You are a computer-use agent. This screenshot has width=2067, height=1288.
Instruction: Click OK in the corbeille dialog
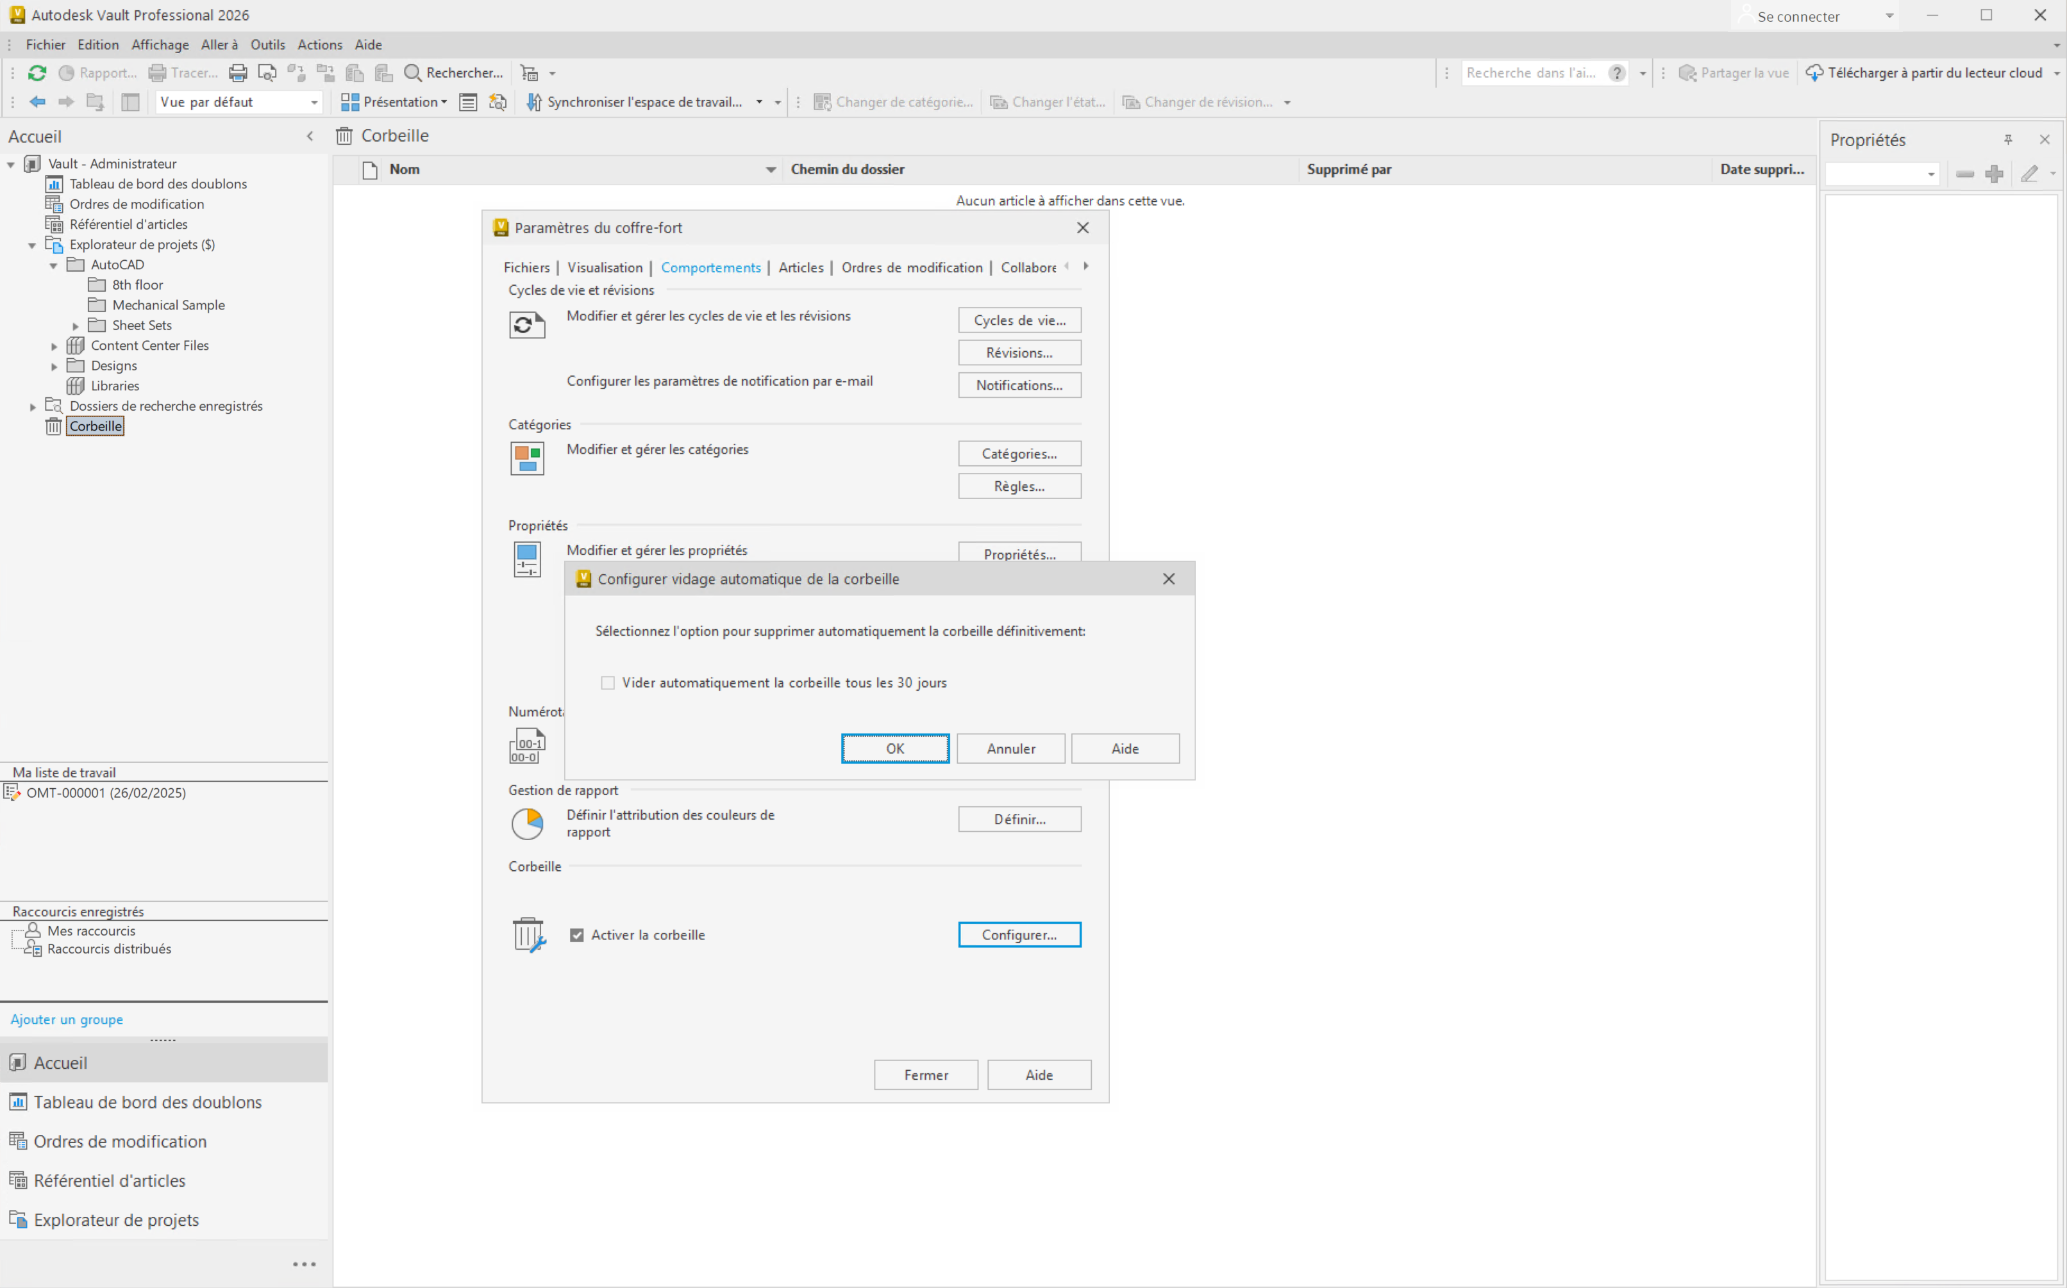[894, 749]
